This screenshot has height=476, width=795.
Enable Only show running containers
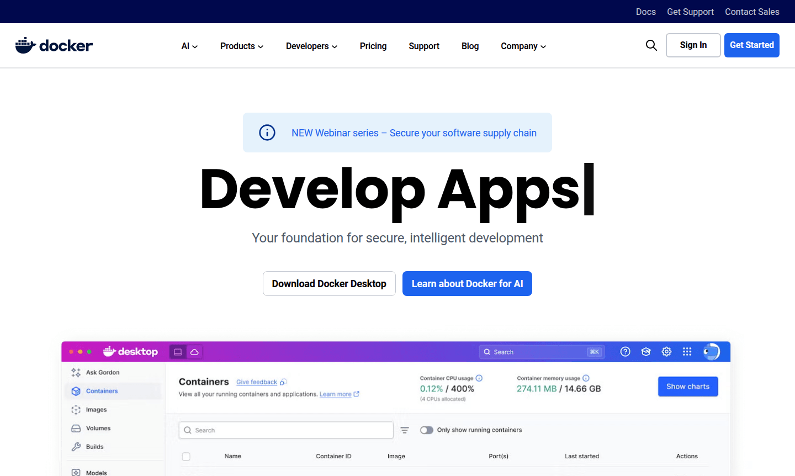click(426, 430)
